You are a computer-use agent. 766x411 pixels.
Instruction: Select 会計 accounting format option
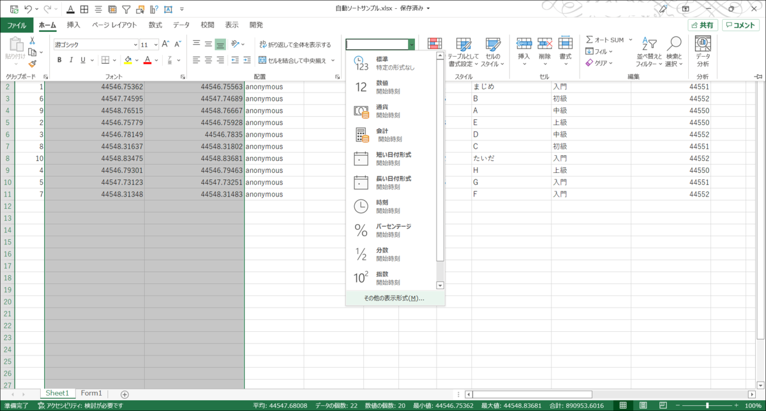tap(391, 135)
